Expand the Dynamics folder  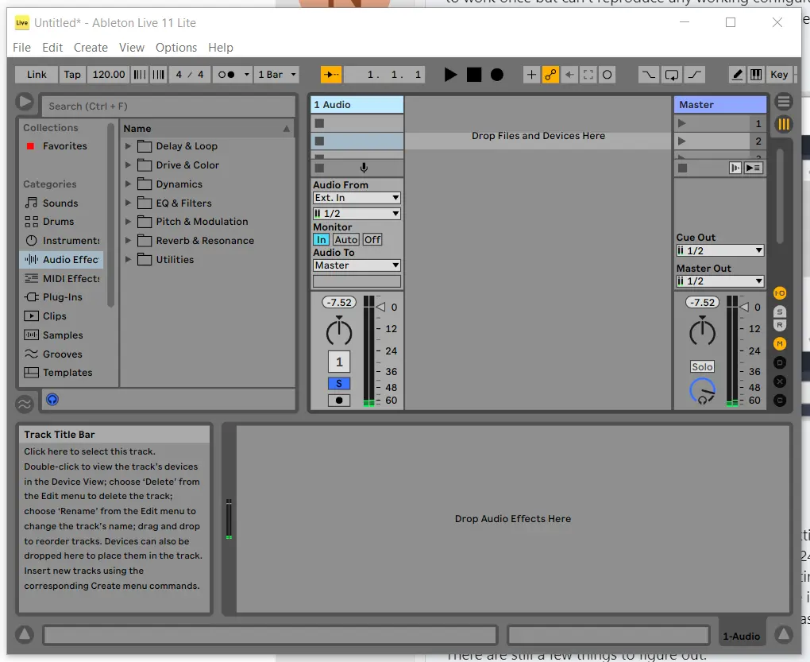[x=128, y=184]
